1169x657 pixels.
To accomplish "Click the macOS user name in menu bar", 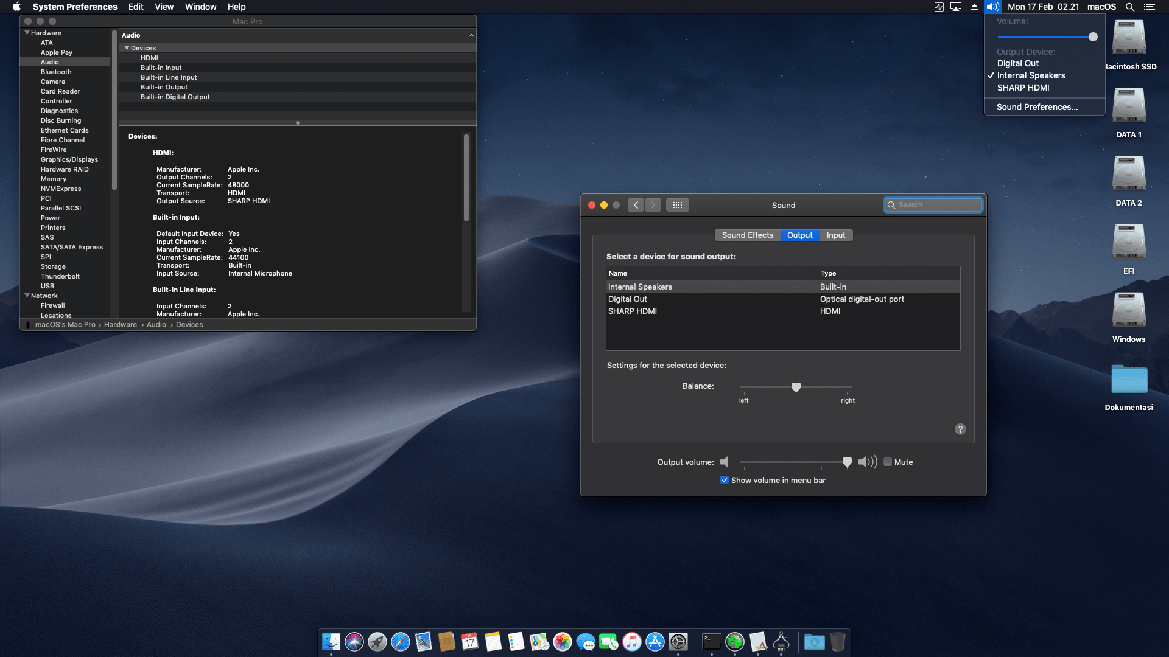I will coord(1101,7).
